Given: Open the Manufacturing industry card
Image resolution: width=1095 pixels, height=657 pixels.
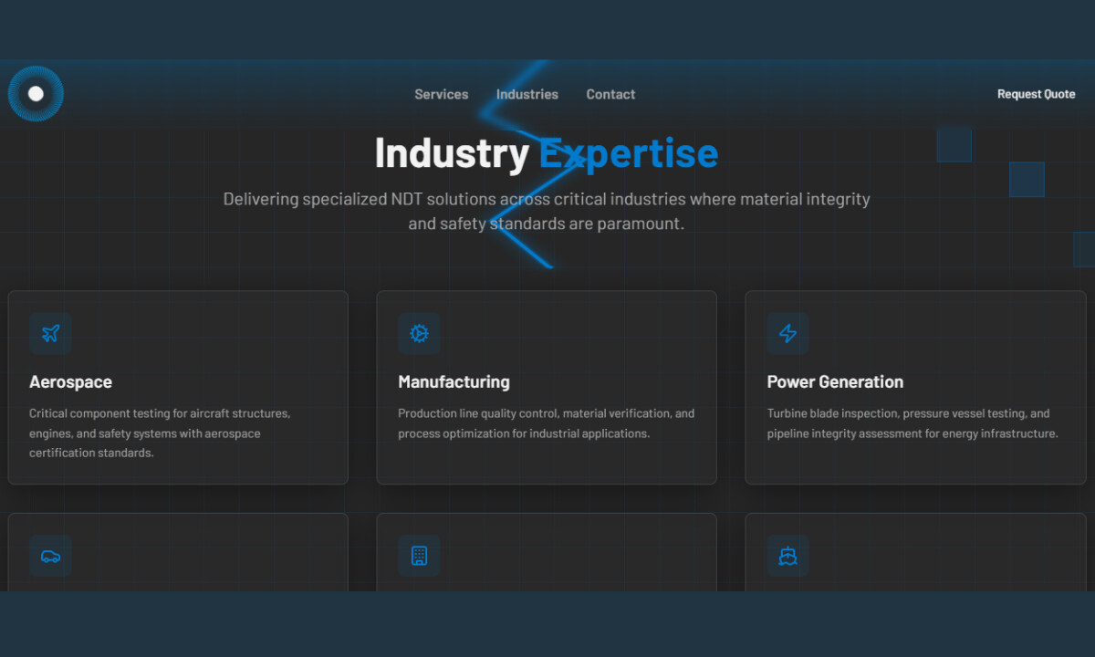Looking at the screenshot, I should (547, 387).
